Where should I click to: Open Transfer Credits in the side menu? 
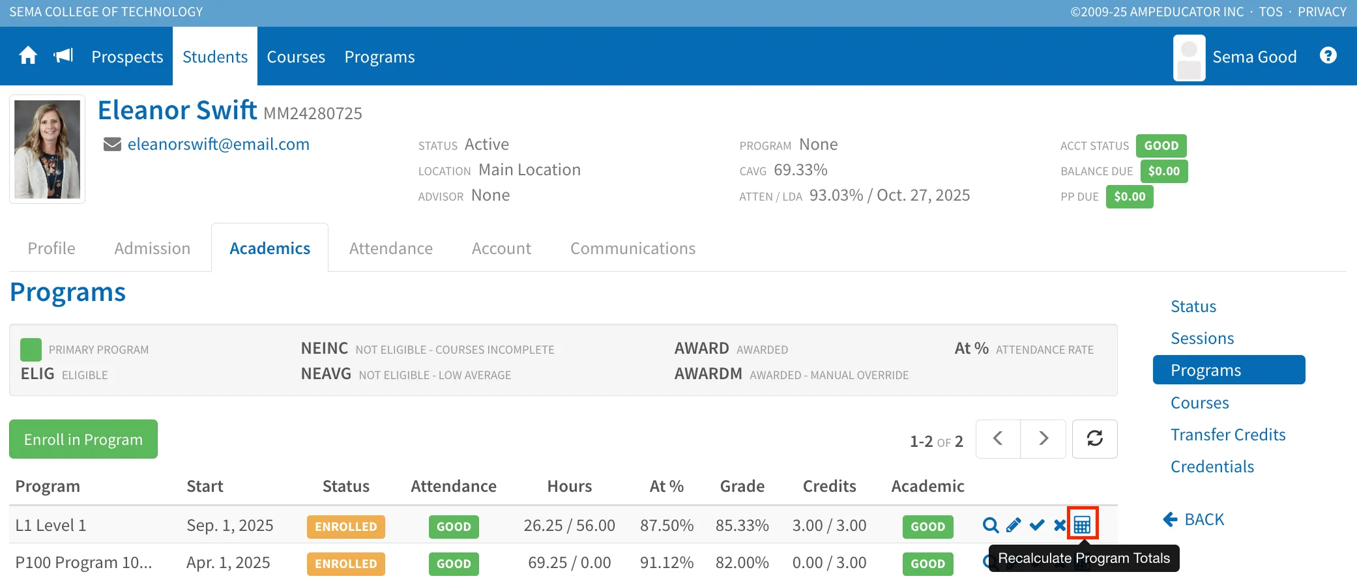(1228, 435)
